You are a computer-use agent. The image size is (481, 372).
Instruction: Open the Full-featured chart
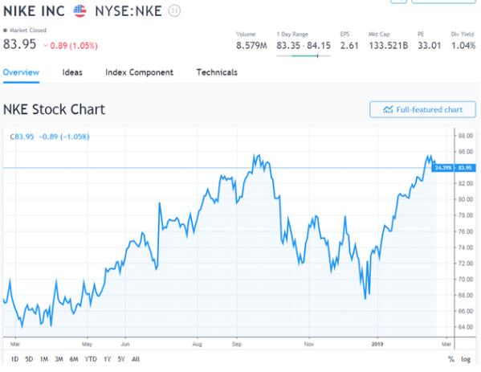pos(422,109)
